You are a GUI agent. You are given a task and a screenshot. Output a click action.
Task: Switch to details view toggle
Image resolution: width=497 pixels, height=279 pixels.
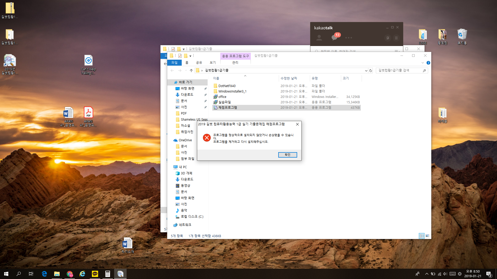[422, 236]
